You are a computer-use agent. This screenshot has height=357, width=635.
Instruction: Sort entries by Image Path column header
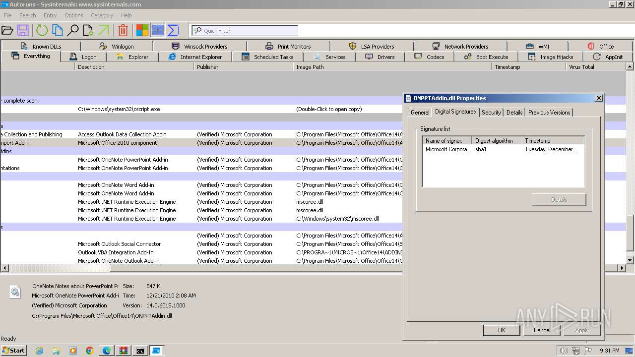(393, 67)
